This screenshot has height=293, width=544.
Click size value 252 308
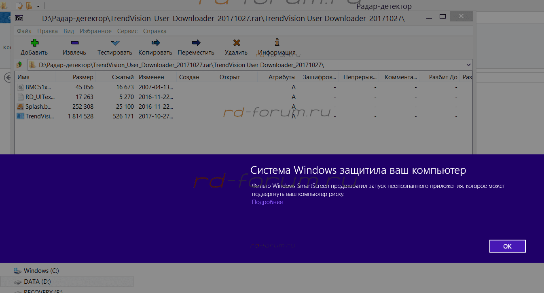coord(83,107)
